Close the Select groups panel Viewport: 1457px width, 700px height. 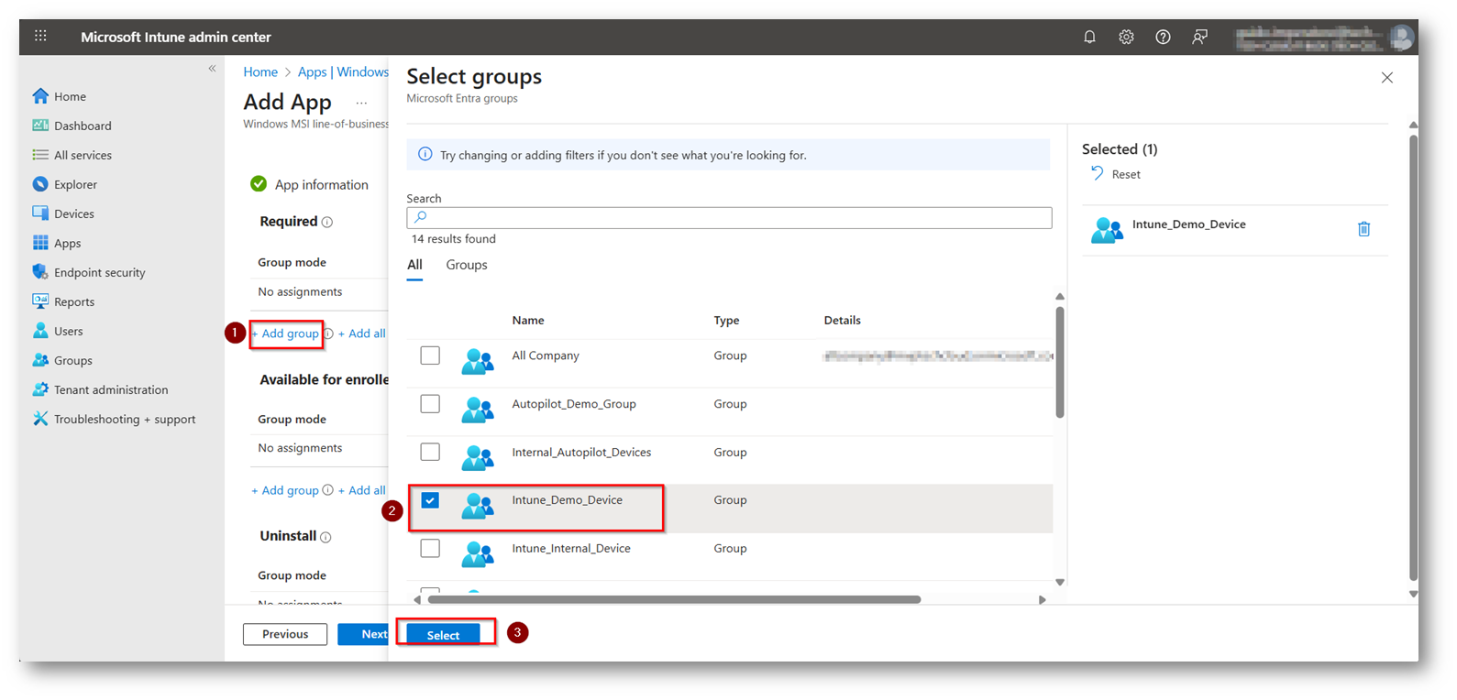coord(1387,78)
